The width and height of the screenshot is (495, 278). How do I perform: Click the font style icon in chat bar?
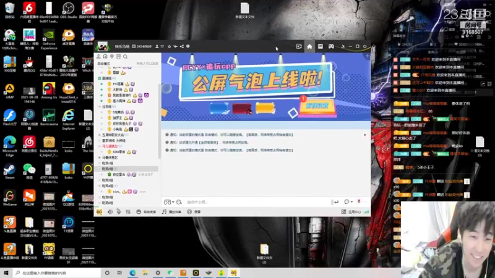[x=179, y=202]
